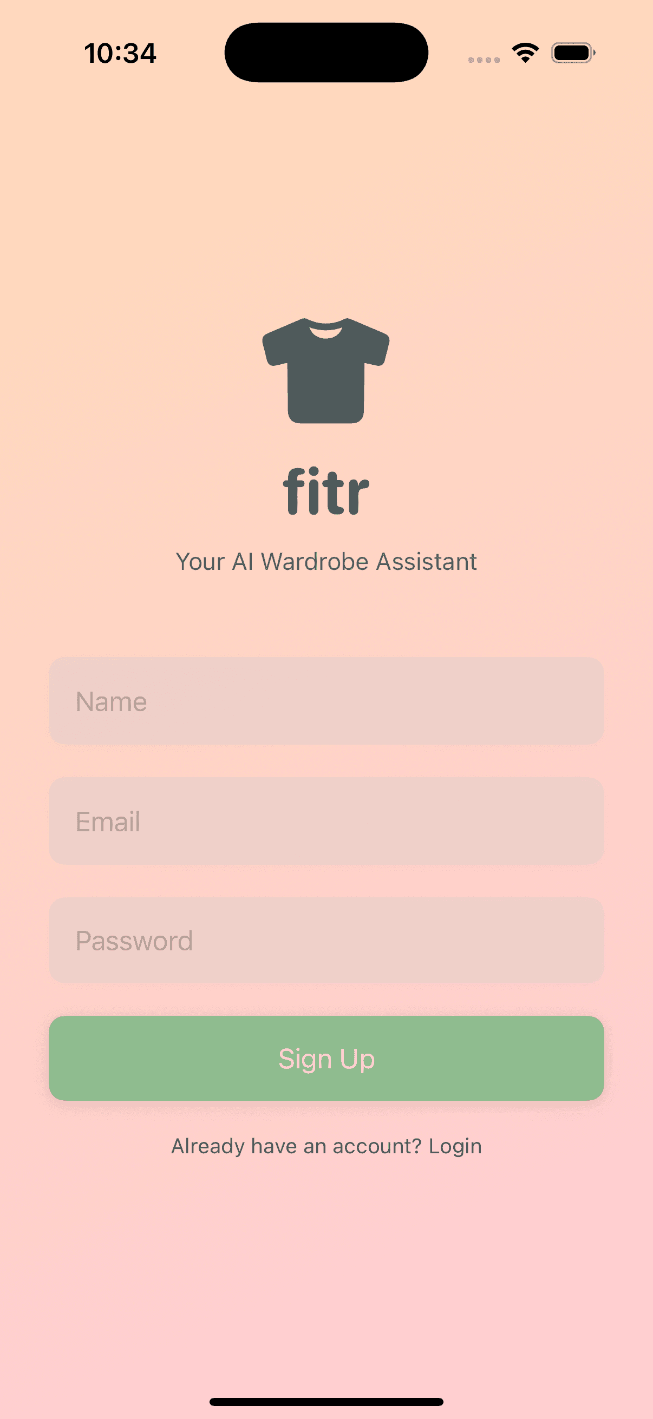Tap the home indicator bar
This screenshot has height=1419, width=653.
[x=326, y=1400]
